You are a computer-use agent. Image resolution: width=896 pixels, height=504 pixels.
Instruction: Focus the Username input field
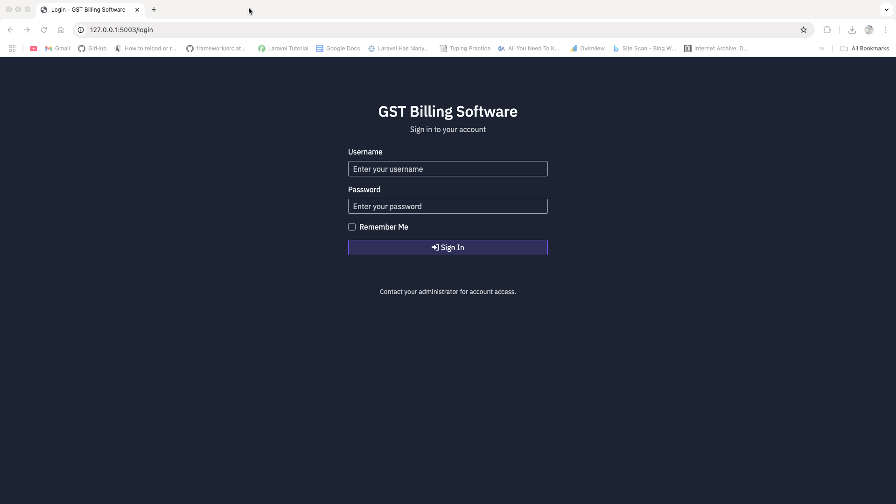(x=448, y=169)
